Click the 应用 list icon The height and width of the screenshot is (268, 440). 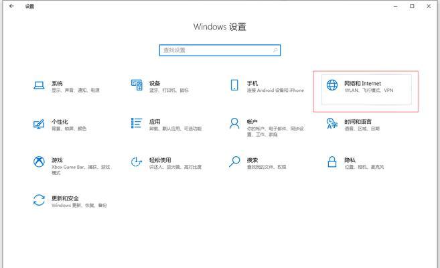point(137,123)
